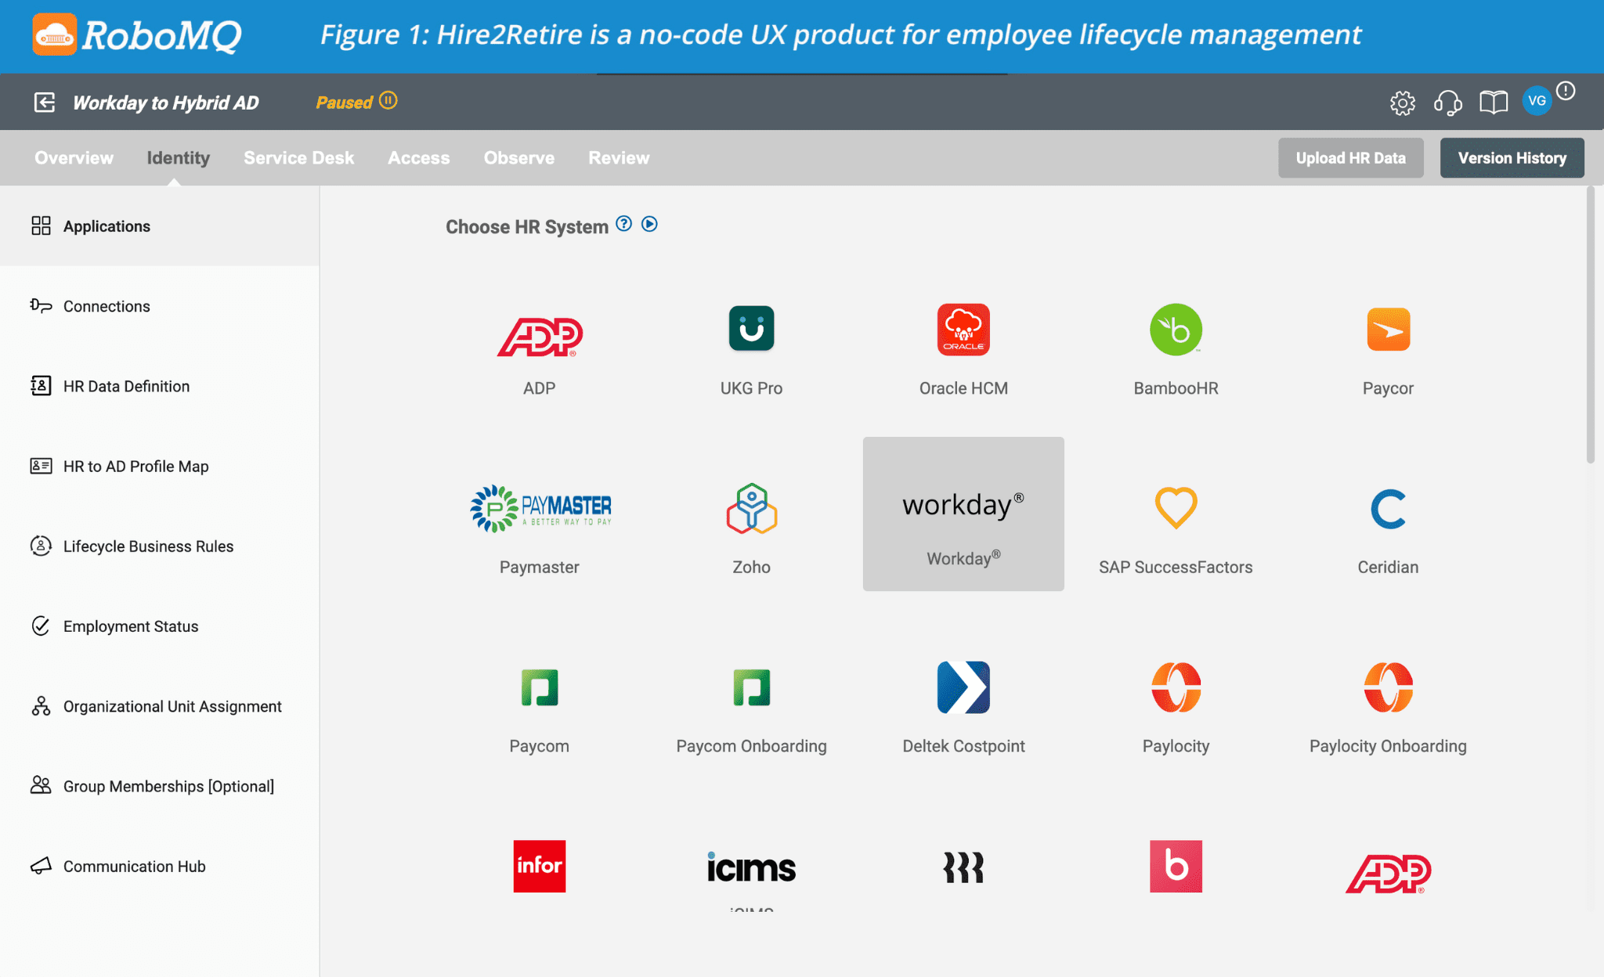The image size is (1604, 977).
Task: Play the Choose HR System video
Action: (x=649, y=224)
